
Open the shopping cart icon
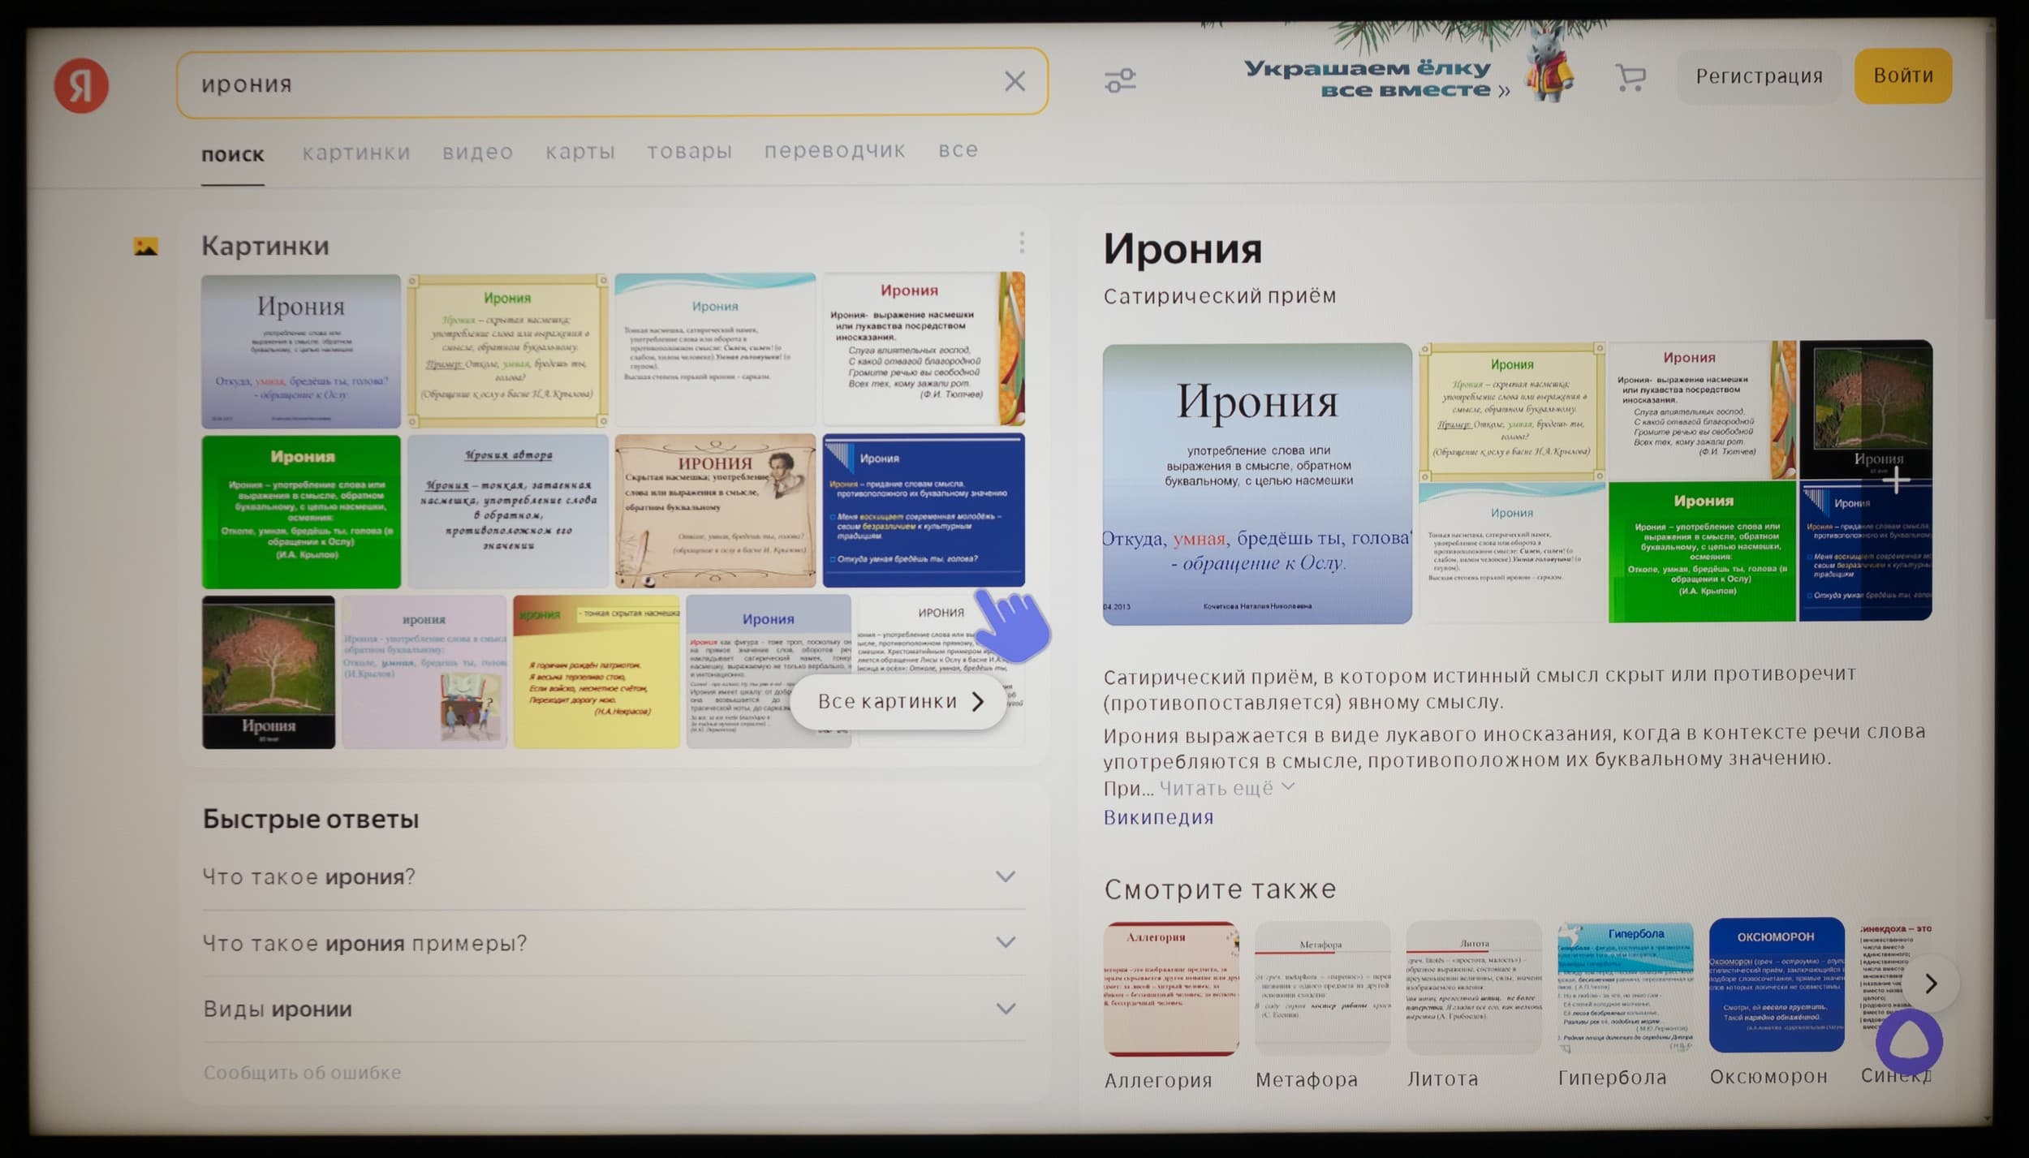tap(1631, 78)
